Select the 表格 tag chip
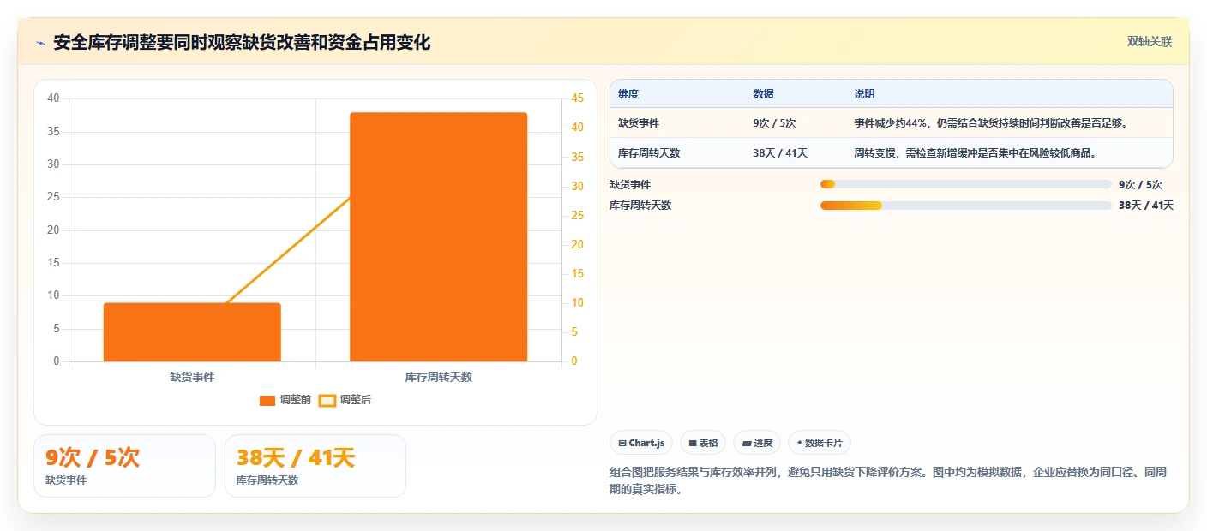Image resolution: width=1207 pixels, height=531 pixels. click(703, 443)
